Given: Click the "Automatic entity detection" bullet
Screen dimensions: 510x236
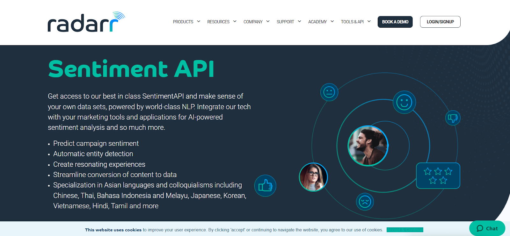Looking at the screenshot, I should tap(93, 154).
